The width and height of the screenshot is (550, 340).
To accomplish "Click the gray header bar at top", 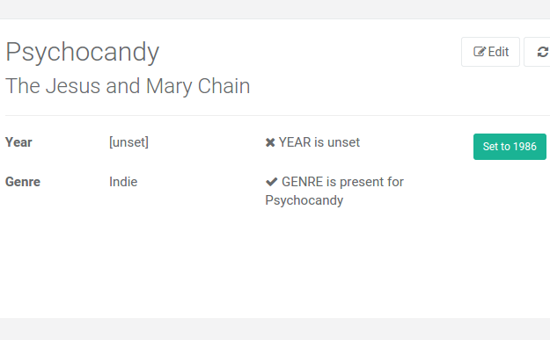I will click(275, 9).
